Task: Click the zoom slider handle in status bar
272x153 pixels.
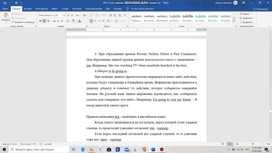Action: (x=252, y=144)
